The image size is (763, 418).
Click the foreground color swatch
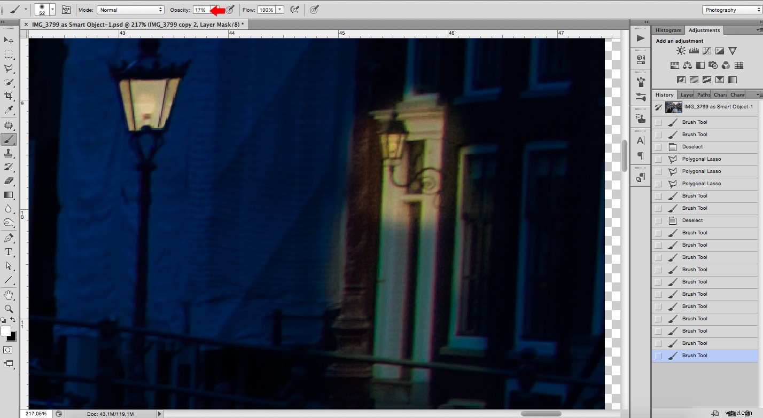pos(7,332)
